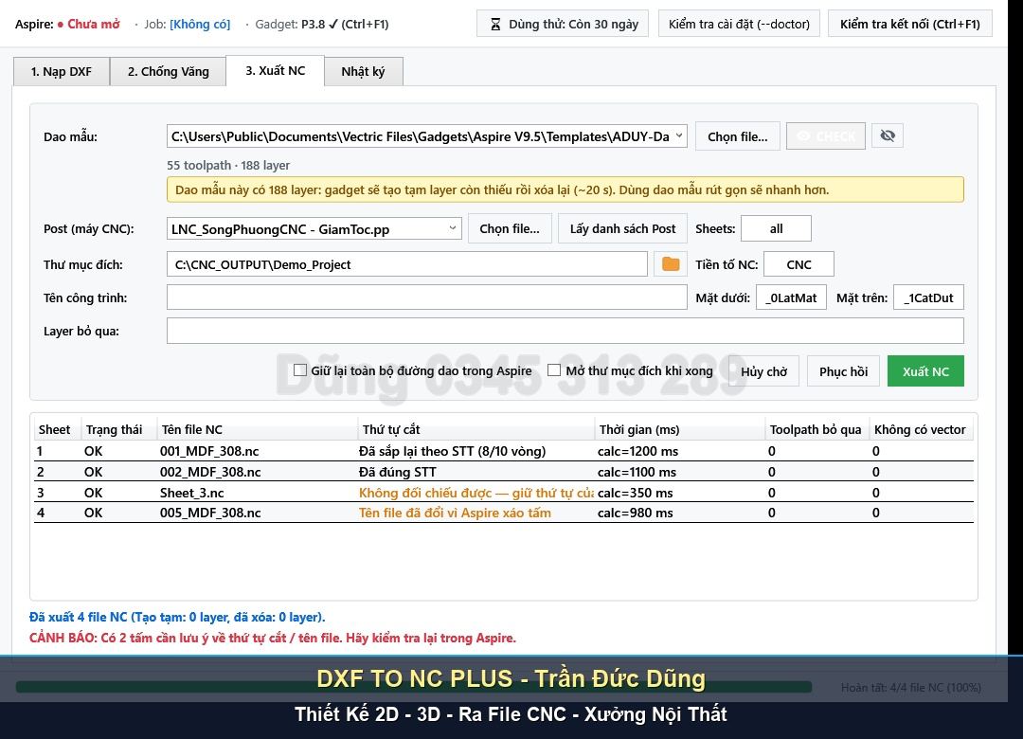Click the 'Phục hồi' button
Viewport: 1023px width, 739px height.
[x=844, y=371]
